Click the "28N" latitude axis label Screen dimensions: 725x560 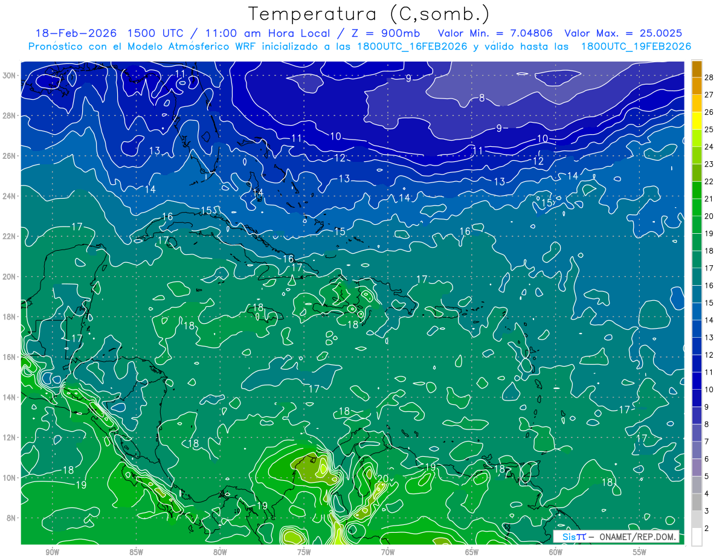[x=10, y=115]
